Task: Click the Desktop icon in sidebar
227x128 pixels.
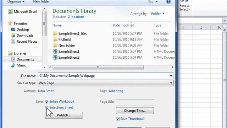Action: pyautogui.click(x=13, y=30)
